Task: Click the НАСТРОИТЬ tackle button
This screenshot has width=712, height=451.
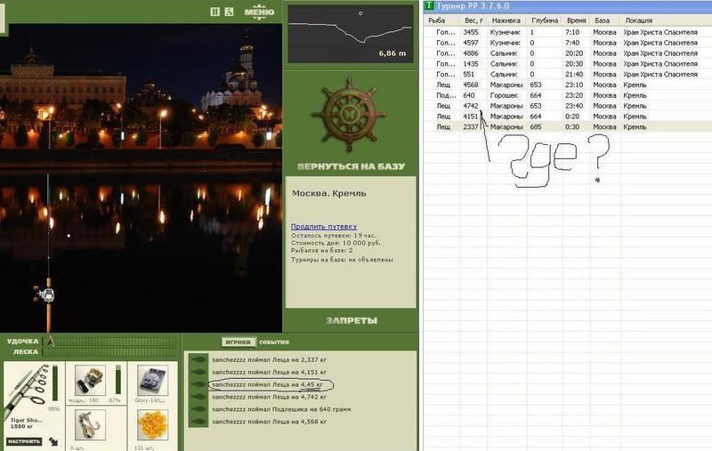Action: 24,441
